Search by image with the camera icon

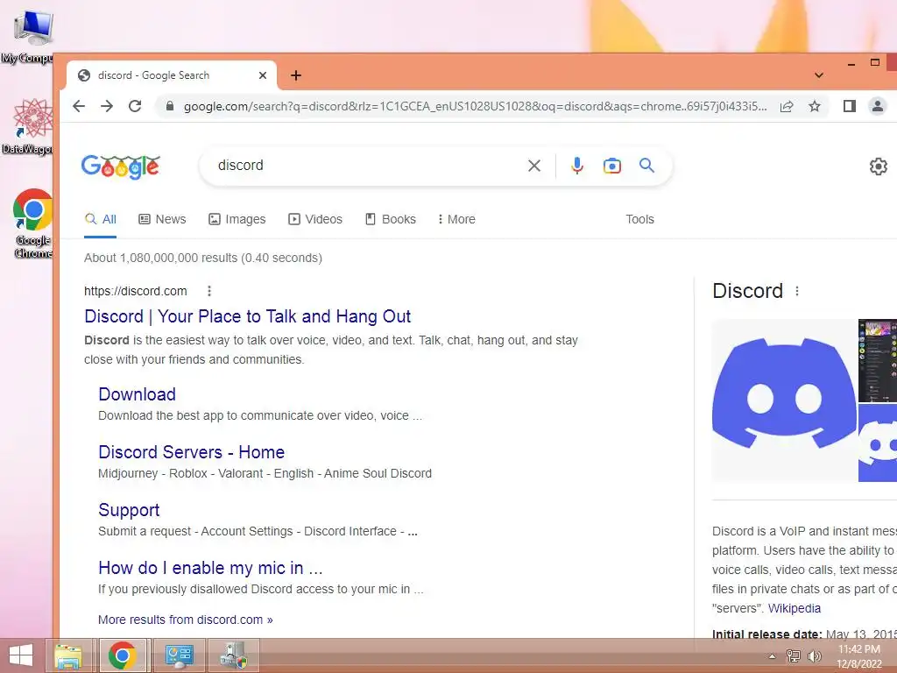point(612,166)
